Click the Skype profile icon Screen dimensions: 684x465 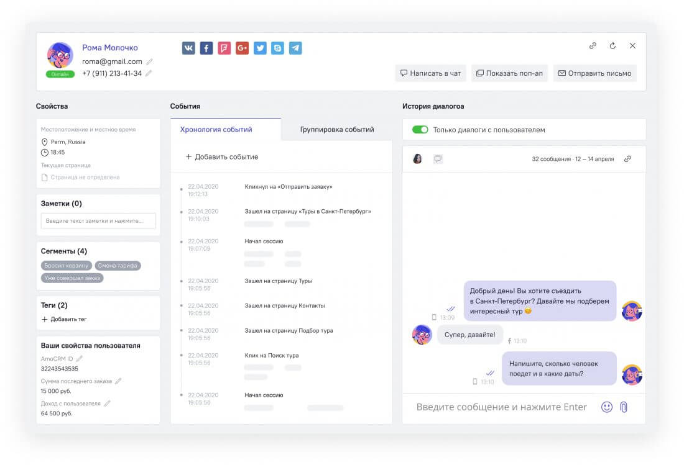[x=277, y=48]
